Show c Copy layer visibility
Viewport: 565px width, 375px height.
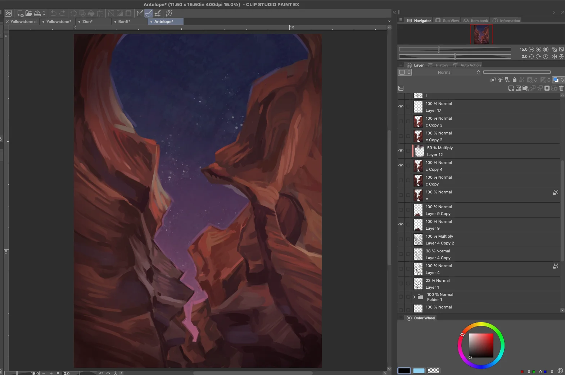pyautogui.click(x=401, y=180)
